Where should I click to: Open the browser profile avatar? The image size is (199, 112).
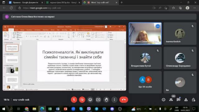pos(187,8)
